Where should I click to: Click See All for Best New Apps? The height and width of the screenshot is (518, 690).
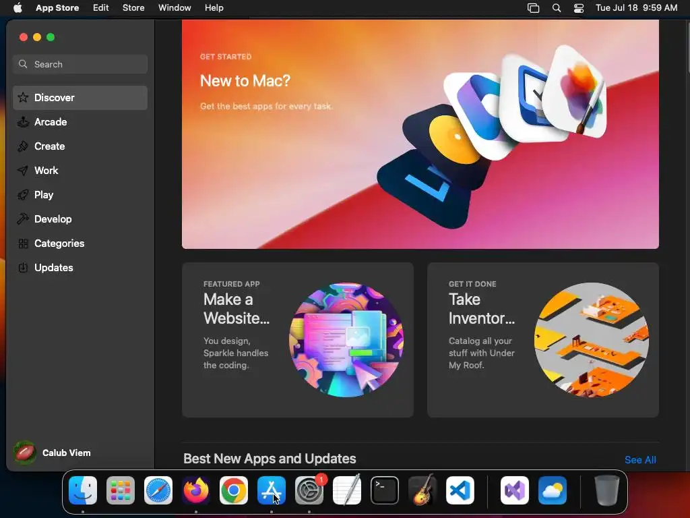pos(640,460)
